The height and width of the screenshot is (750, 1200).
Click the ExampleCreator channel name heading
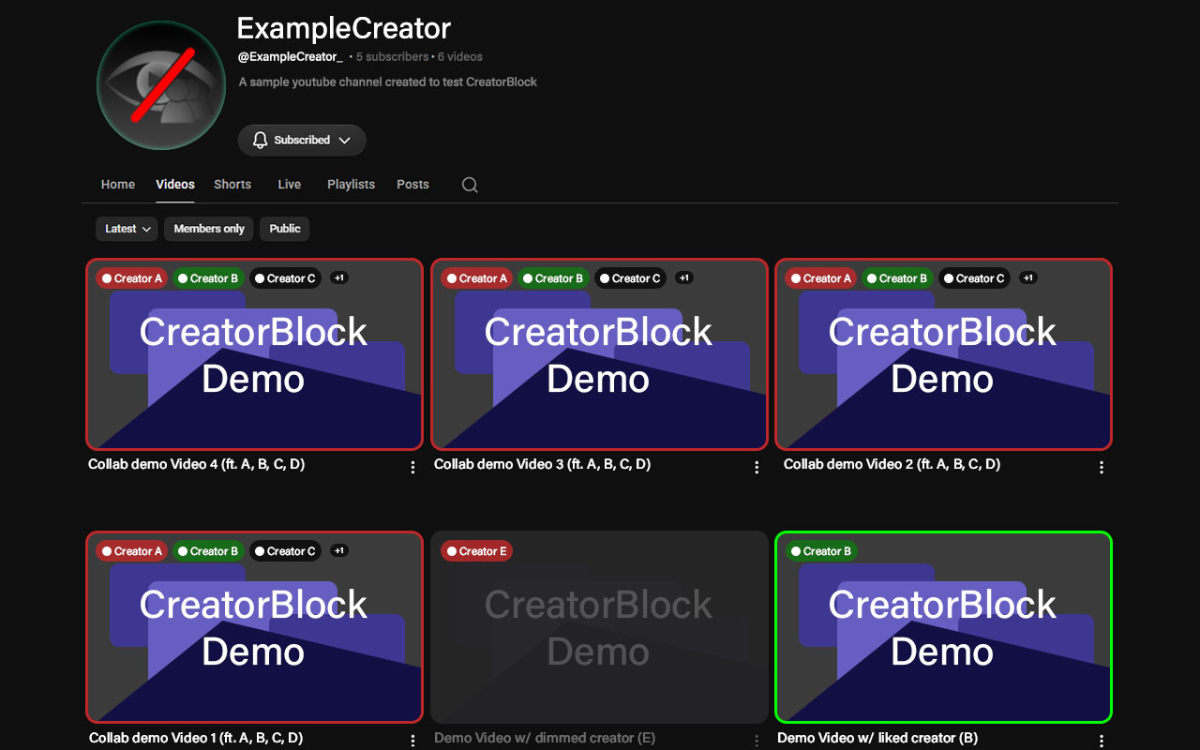(x=344, y=27)
